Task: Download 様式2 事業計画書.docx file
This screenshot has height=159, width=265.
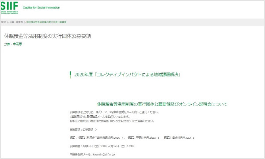Action: pos(142,138)
